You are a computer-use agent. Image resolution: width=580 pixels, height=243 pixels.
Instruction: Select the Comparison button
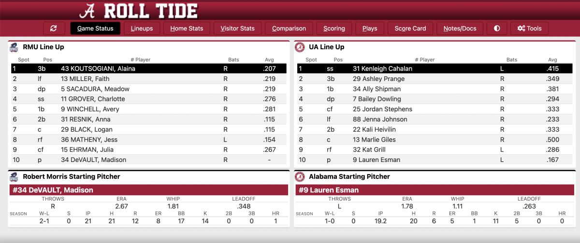[x=289, y=28]
